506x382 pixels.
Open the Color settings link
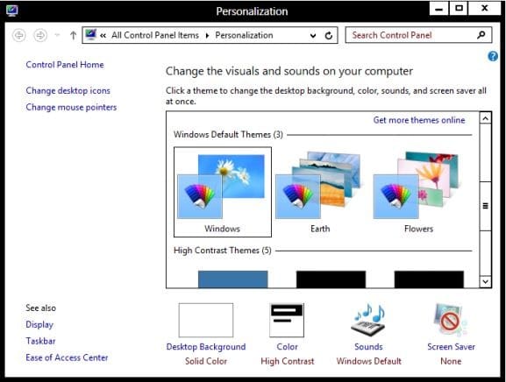pos(288,347)
